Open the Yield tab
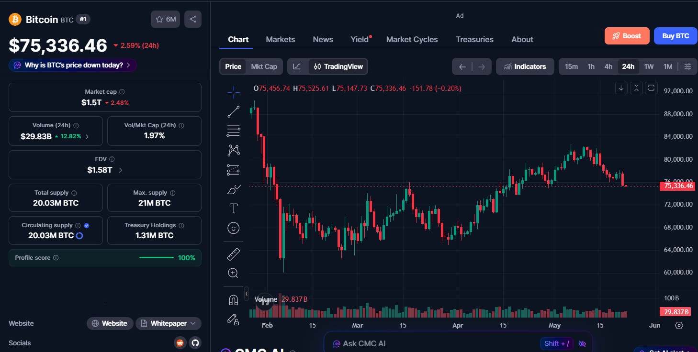698x352 pixels. click(360, 39)
